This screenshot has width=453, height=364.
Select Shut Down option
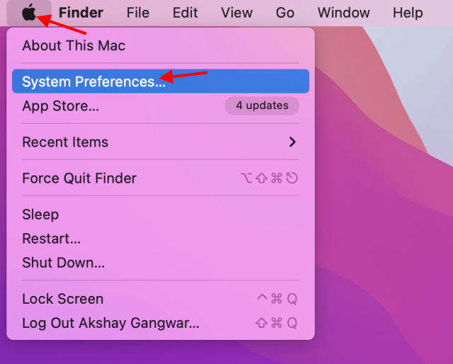point(63,263)
